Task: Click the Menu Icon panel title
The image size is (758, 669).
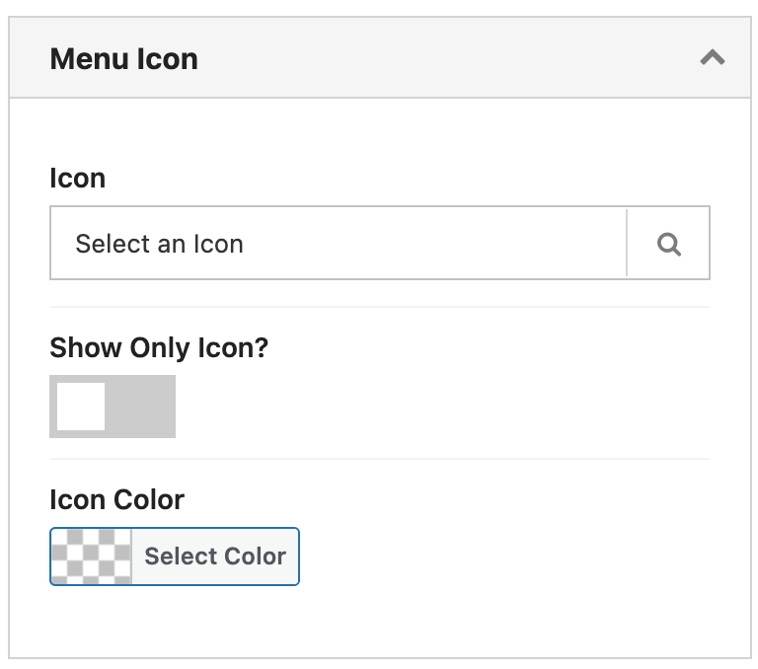Action: (x=124, y=59)
